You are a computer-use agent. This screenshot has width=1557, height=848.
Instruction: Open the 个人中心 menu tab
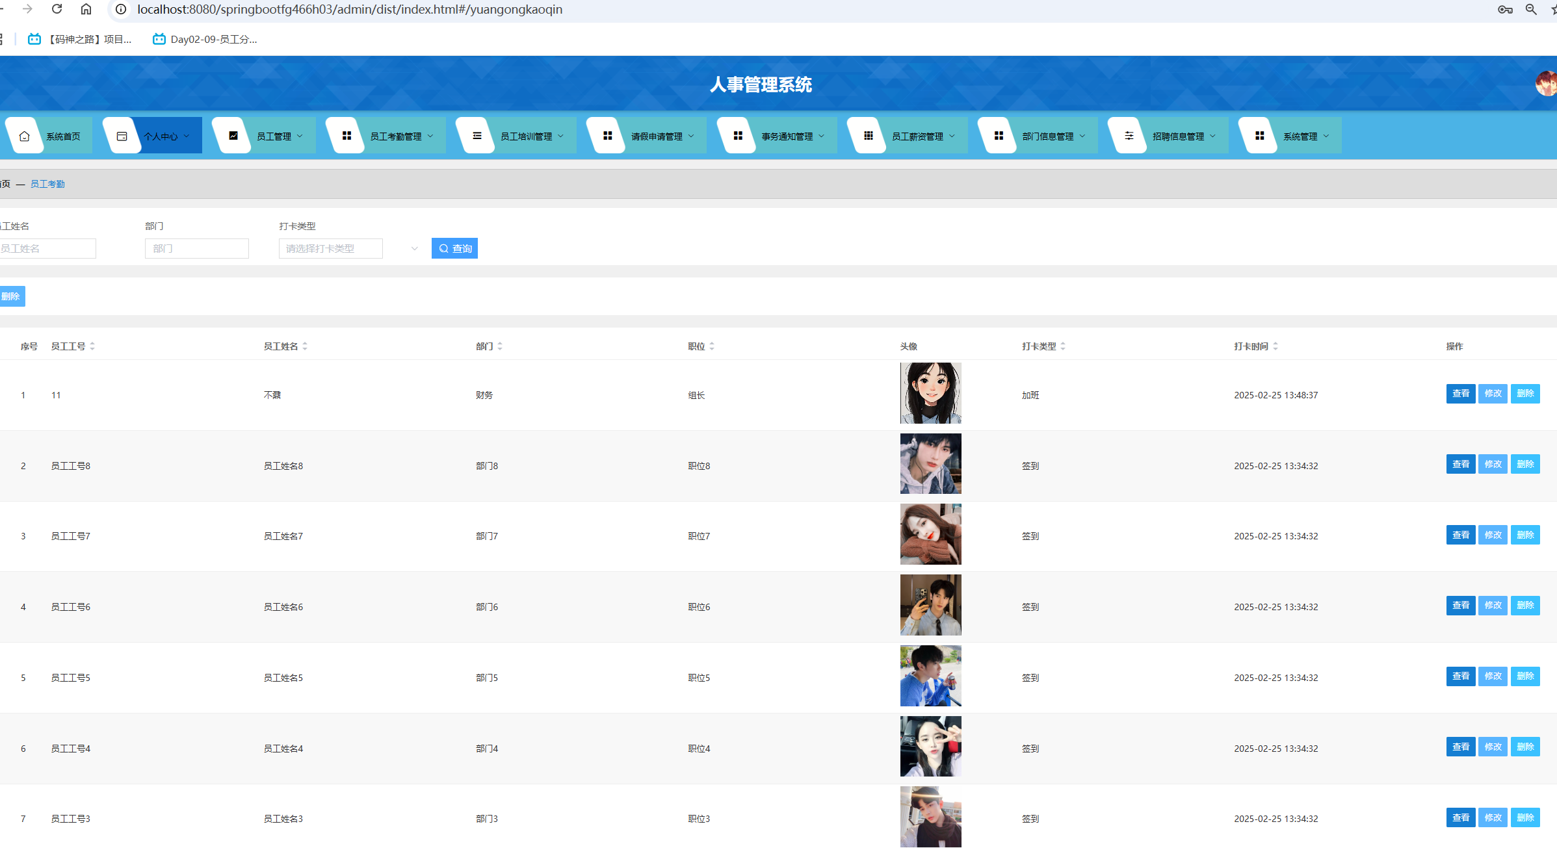161,136
